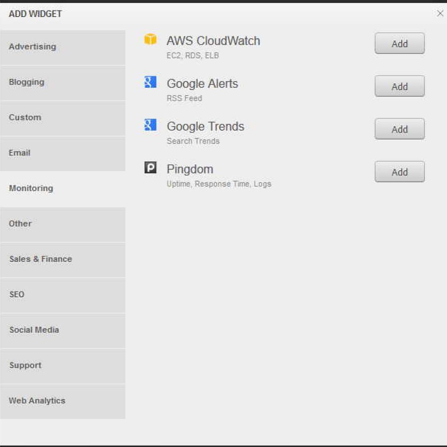Click the Pingdom black P icon

click(x=150, y=168)
